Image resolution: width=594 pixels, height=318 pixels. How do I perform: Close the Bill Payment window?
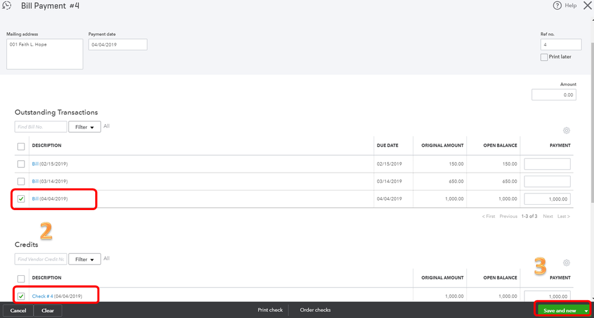pyautogui.click(x=587, y=5)
